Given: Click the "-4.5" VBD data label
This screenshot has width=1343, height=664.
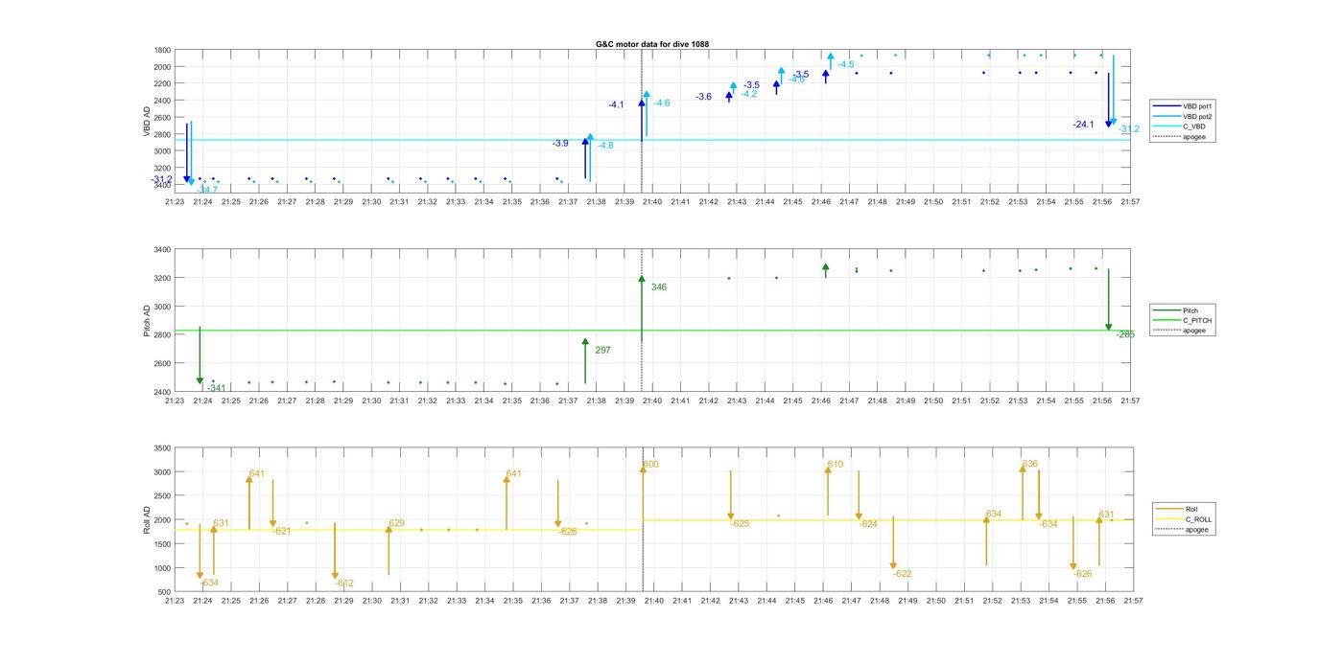Looking at the screenshot, I should tap(845, 64).
